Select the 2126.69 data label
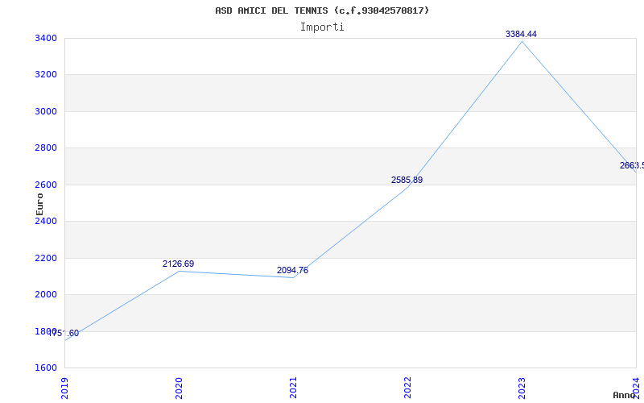This screenshot has height=403, width=644. coord(178,264)
